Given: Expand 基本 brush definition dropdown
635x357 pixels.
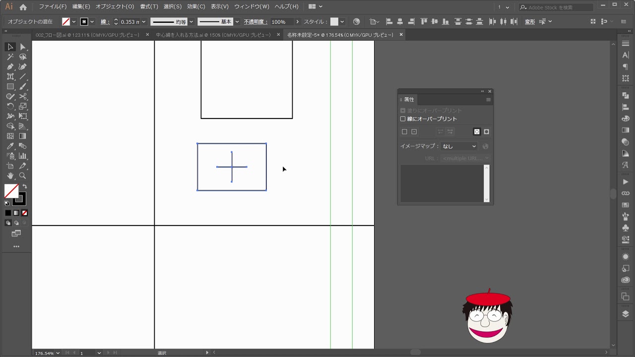Looking at the screenshot, I should (237, 22).
